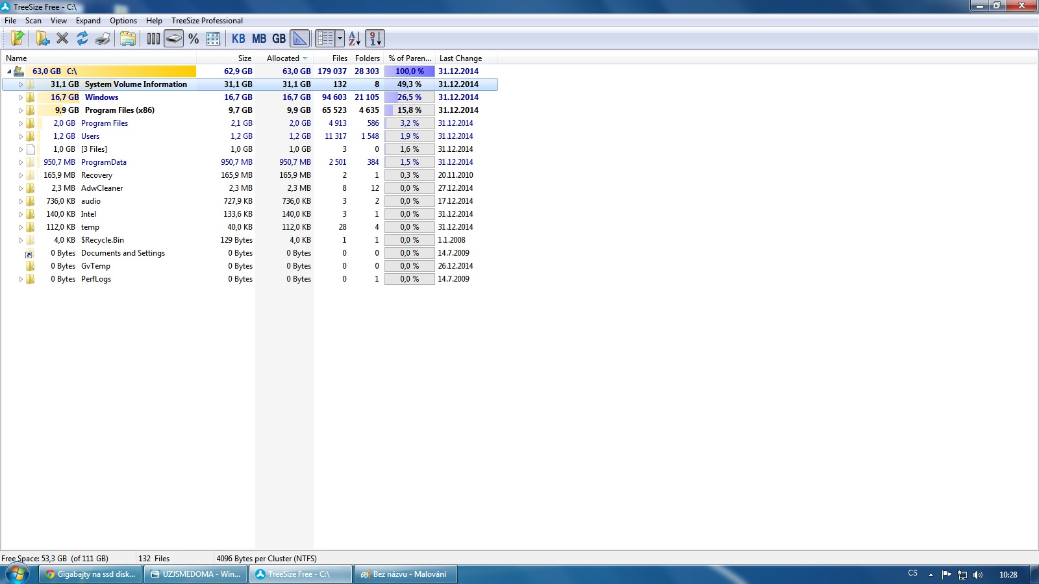Open the File menu
This screenshot has height=584, width=1039.
click(x=10, y=21)
